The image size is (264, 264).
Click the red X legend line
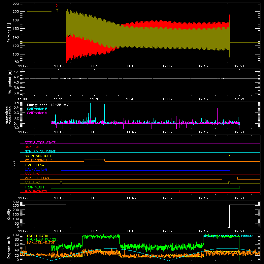[39, 7]
